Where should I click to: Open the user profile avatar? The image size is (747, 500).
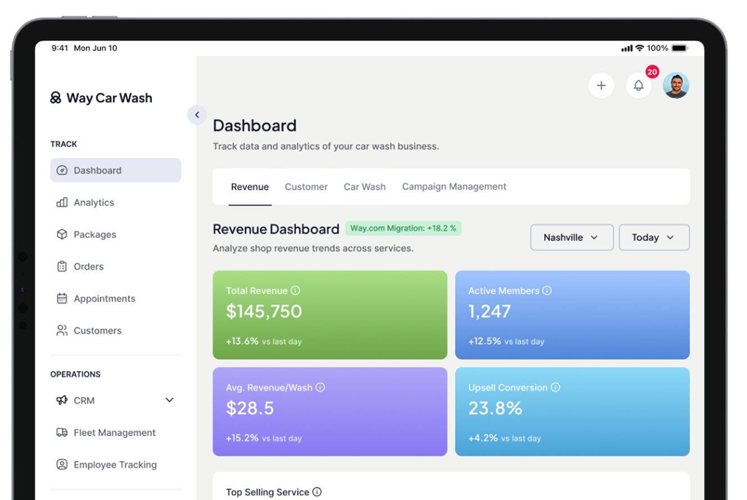pos(676,85)
